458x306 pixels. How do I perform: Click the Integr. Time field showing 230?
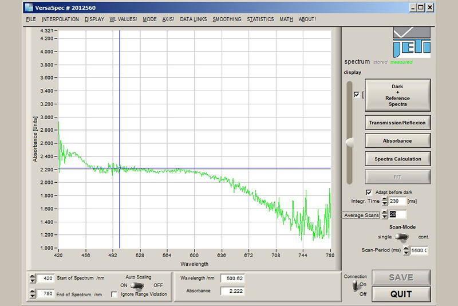pos(397,201)
